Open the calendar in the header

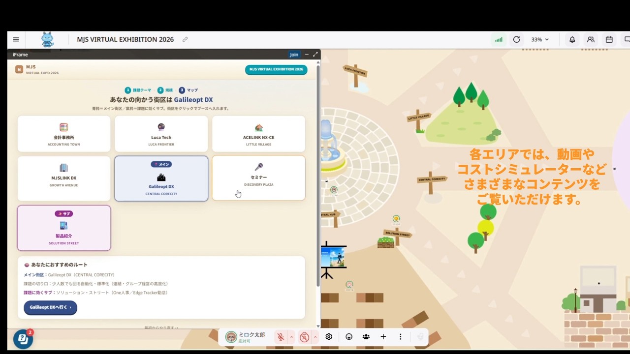(609, 39)
